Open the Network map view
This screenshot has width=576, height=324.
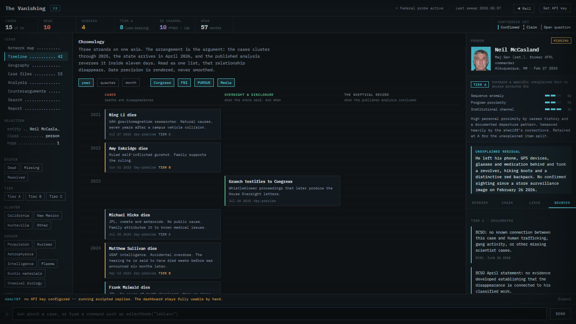(36, 48)
